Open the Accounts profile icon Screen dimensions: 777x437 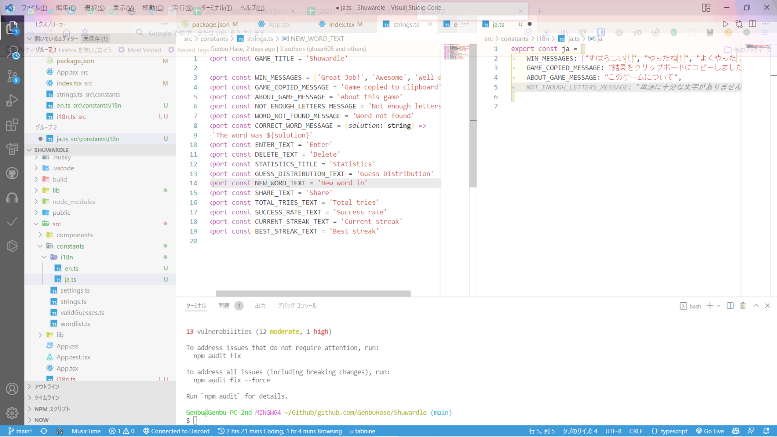12,389
